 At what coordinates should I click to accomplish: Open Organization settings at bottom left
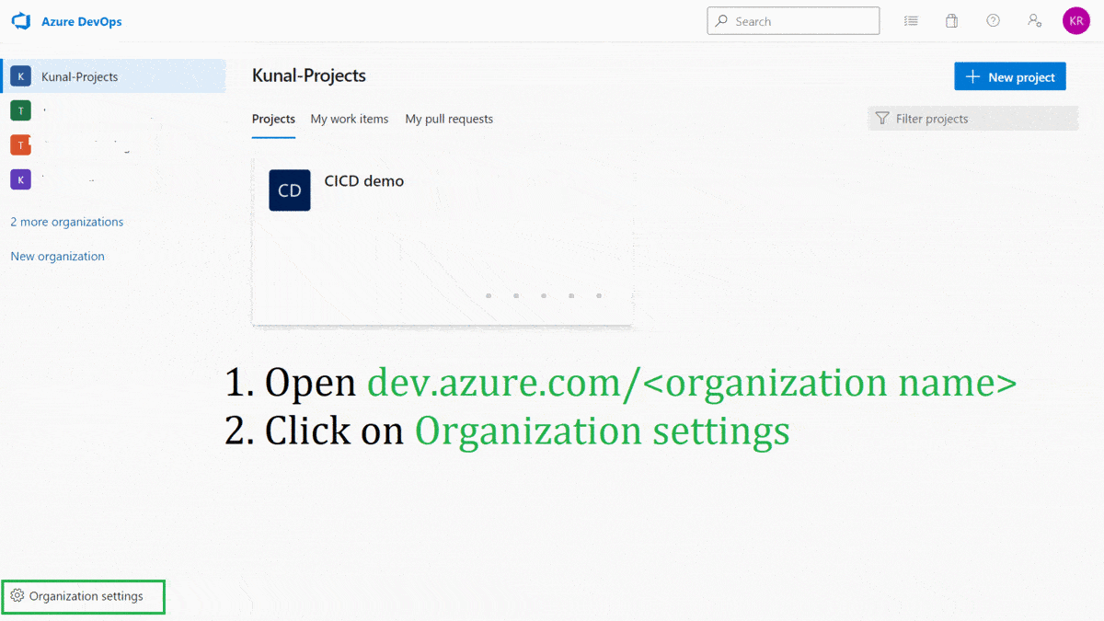tap(83, 596)
